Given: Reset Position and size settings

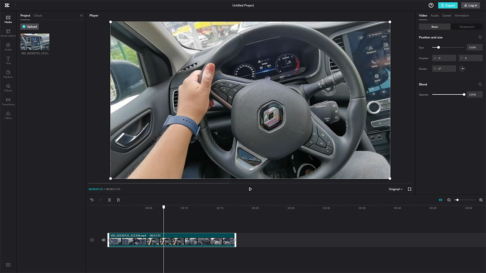Looking at the screenshot, I should pos(480,37).
